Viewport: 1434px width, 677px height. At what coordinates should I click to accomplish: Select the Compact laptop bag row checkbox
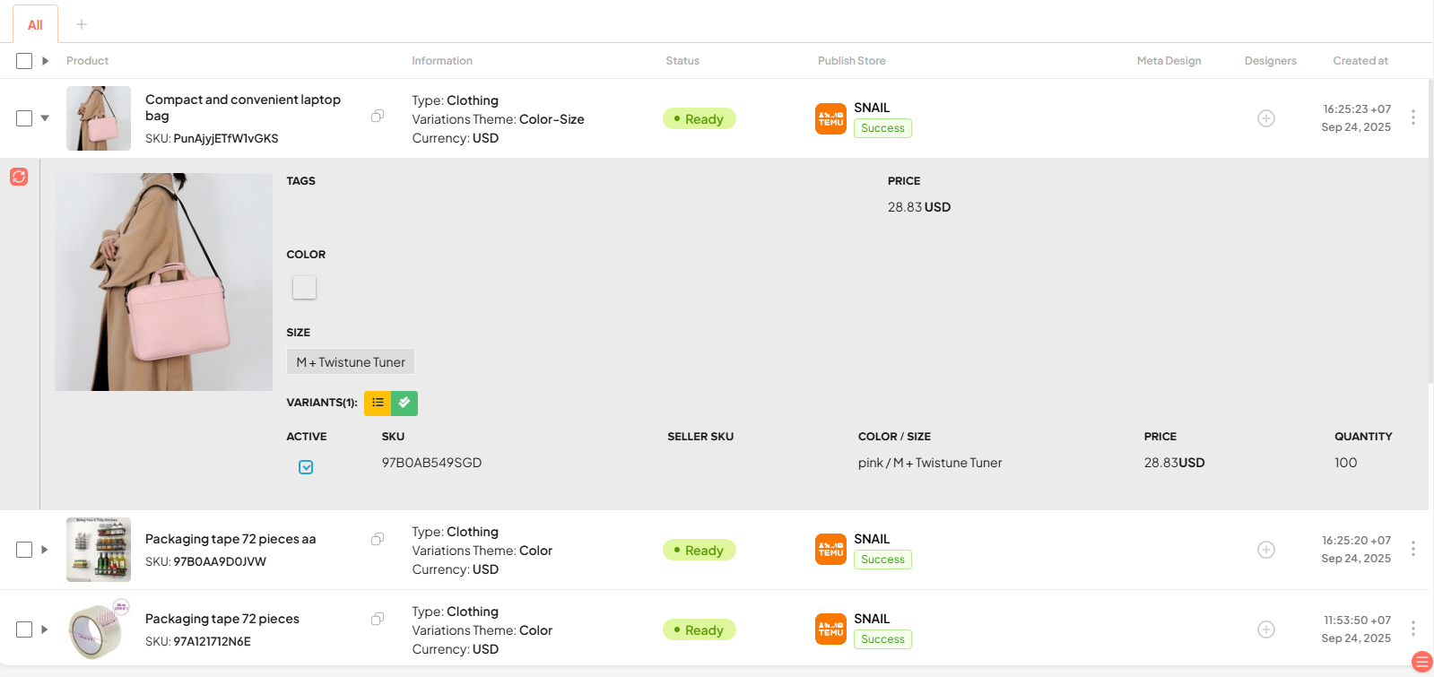(24, 118)
